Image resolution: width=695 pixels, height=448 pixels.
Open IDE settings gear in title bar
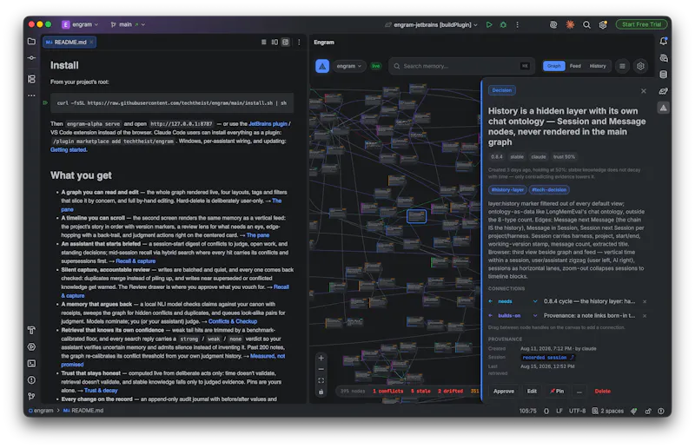603,25
